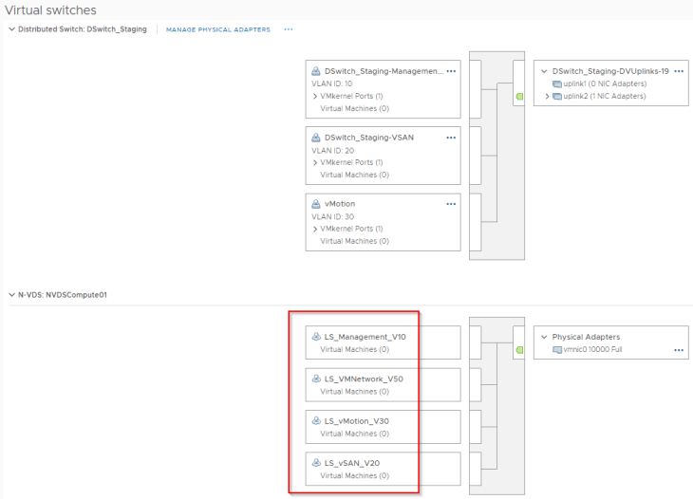Click the vmnic0 physical adapter icon
This screenshot has width=693, height=499.
tap(557, 350)
